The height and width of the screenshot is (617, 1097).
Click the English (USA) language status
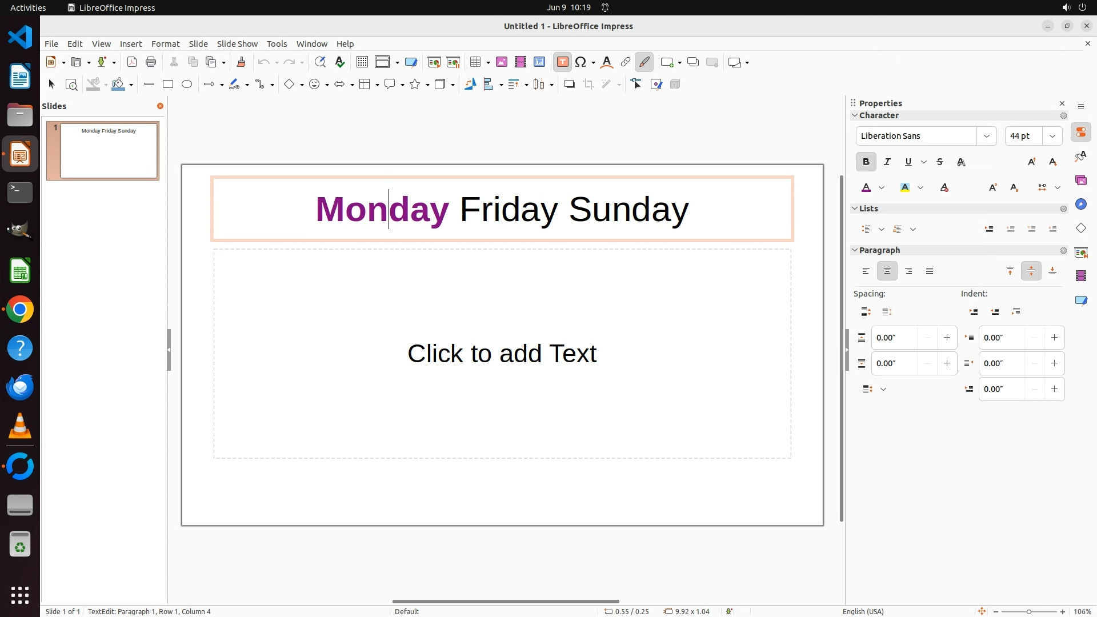863,611
